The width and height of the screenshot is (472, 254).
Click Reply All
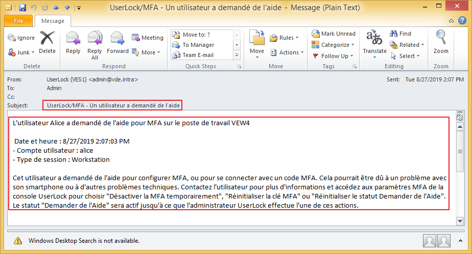coord(95,45)
